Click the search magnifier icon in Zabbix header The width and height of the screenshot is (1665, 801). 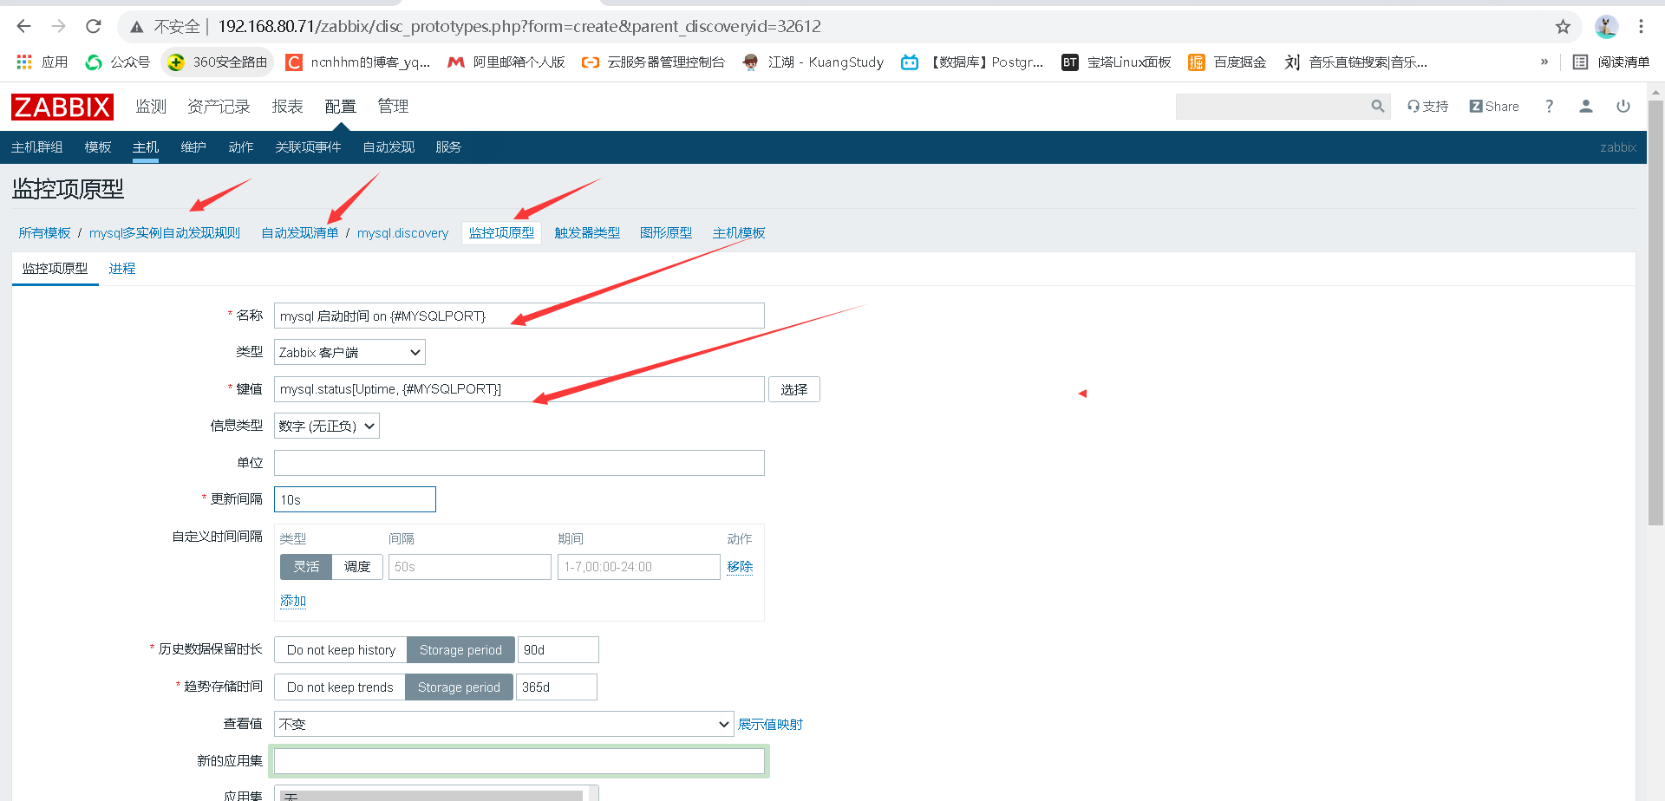tap(1377, 107)
